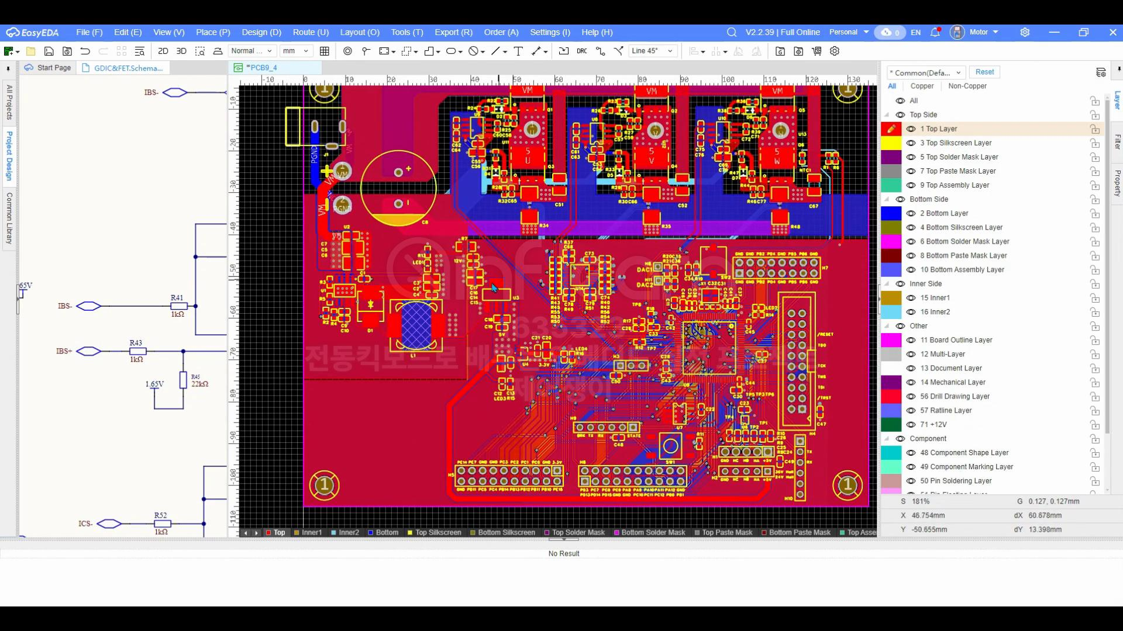Open the notifications bell
Screen dimensions: 1123x631
pyautogui.click(x=935, y=32)
